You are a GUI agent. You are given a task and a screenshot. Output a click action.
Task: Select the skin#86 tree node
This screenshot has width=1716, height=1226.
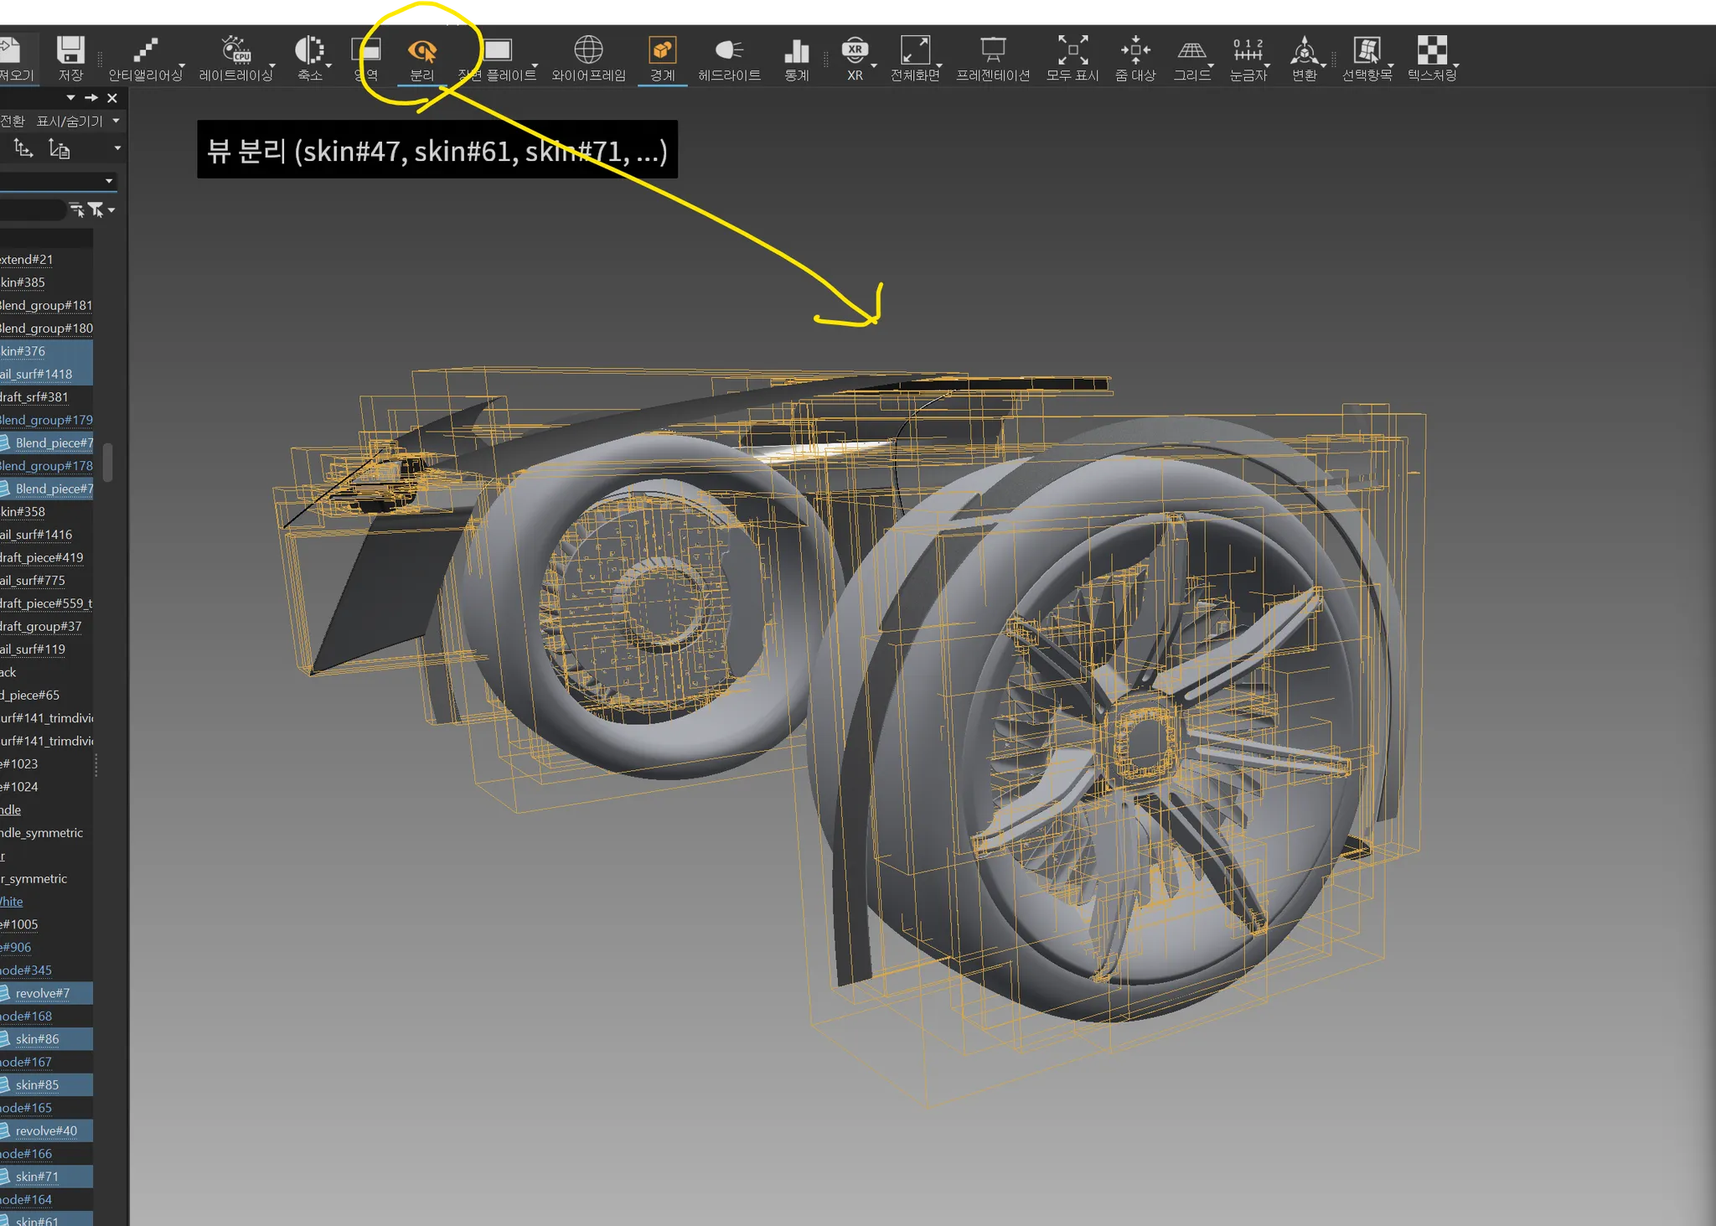[x=38, y=1039]
